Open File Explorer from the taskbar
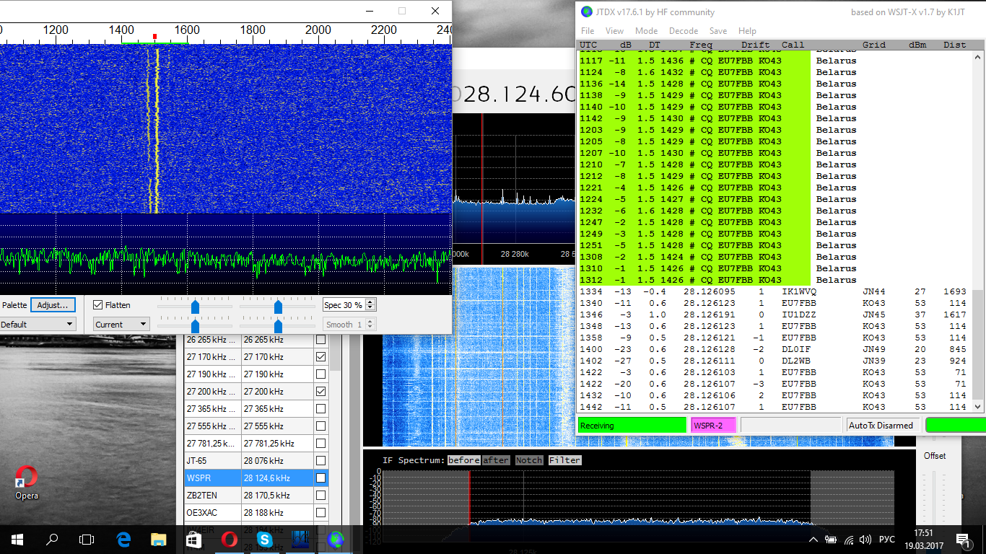The width and height of the screenshot is (986, 554). pyautogui.click(x=159, y=539)
